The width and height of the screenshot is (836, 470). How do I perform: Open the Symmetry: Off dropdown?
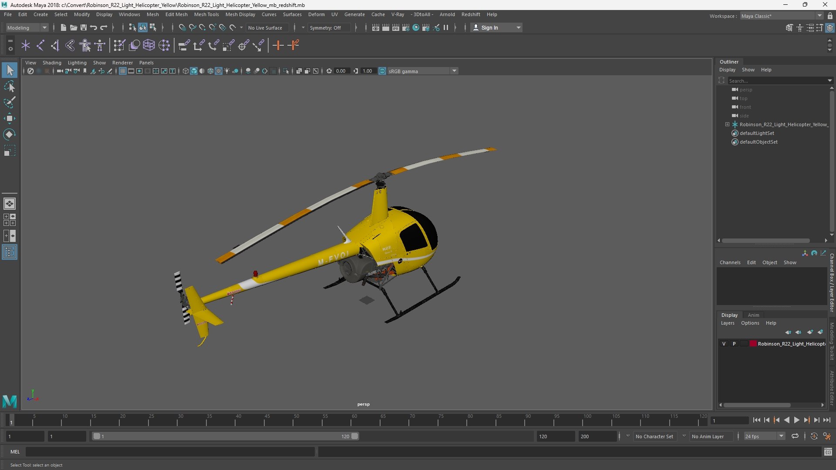[329, 27]
